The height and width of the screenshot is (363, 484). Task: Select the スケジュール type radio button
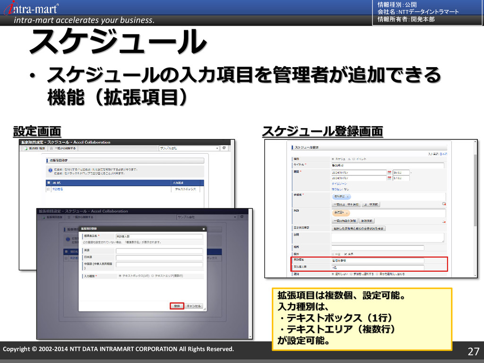[x=333, y=159]
